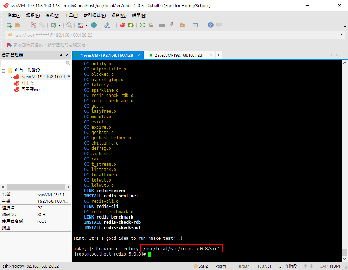Open the 編輯(E) menu
The height and width of the screenshot is (270, 348).
(x=33, y=15)
